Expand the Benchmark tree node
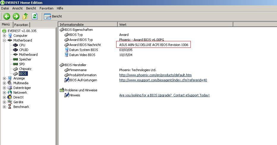 click(x=4, y=107)
